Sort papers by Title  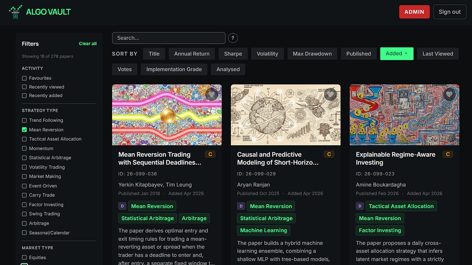154,54
